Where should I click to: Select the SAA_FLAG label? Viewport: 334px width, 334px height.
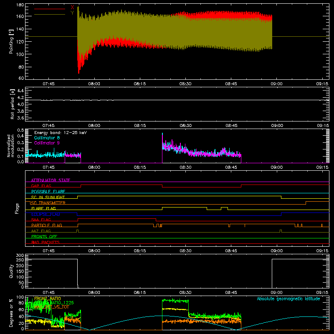(x=41, y=220)
